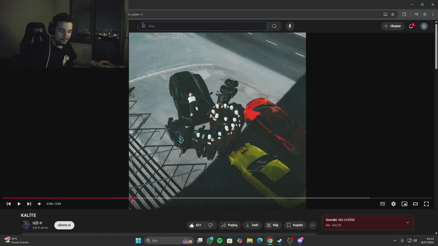438x246 pixels.
Task: Open WhatsApp from the taskbar
Action: click(210, 241)
